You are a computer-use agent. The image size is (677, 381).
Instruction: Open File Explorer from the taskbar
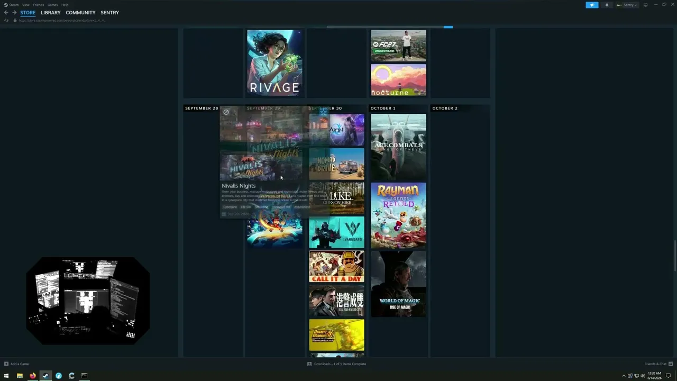coord(20,376)
